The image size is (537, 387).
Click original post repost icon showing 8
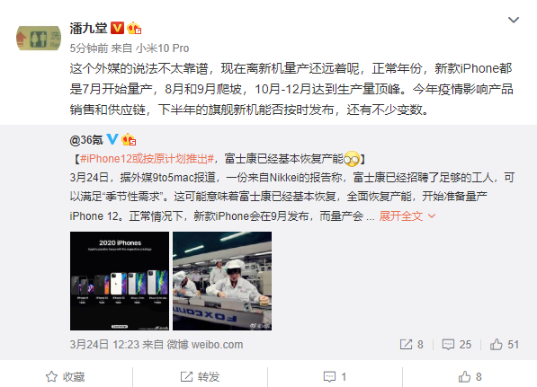point(411,344)
